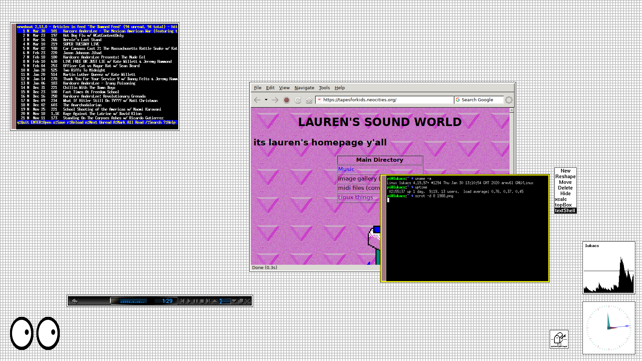Select the Bernie's Last Stand article
The image size is (642, 361).
click(x=82, y=40)
